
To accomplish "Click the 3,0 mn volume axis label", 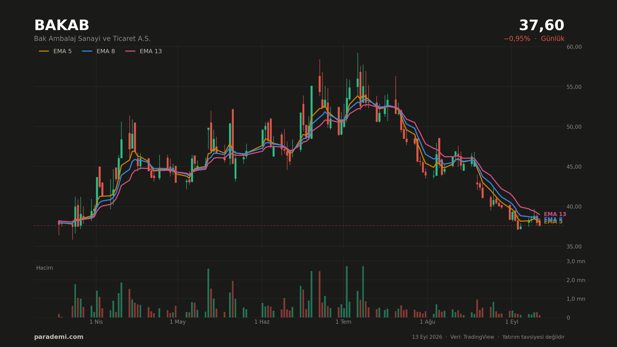I will (x=576, y=261).
